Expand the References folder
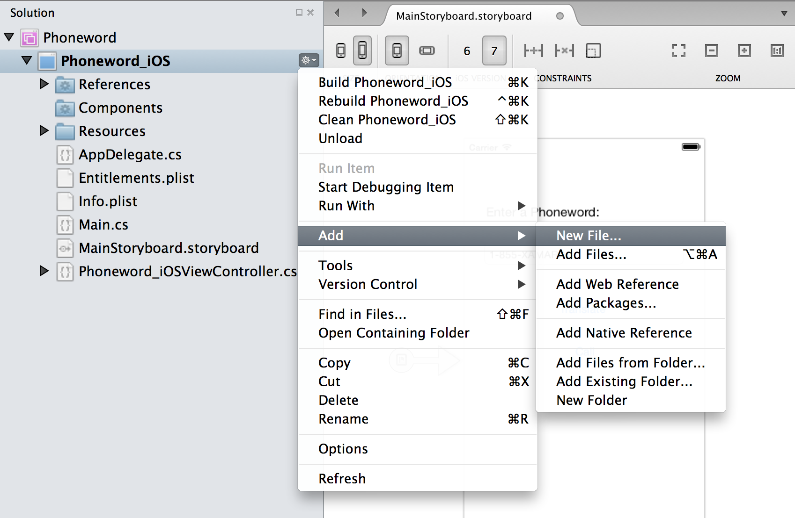This screenshot has height=518, width=795. click(44, 84)
